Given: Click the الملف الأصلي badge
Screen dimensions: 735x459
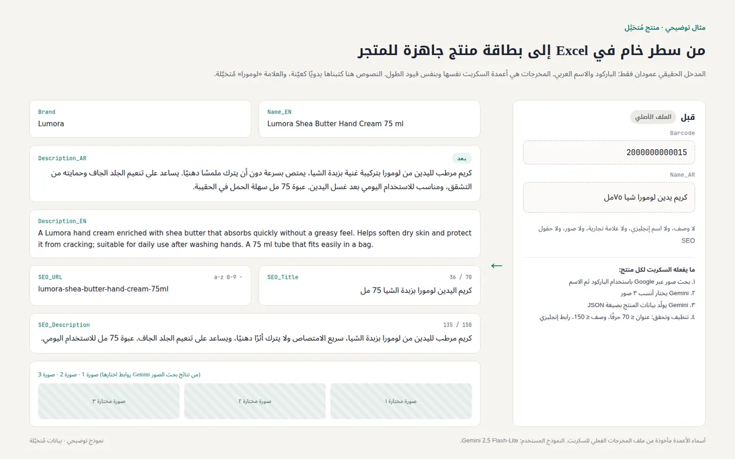Looking at the screenshot, I should 653,117.
